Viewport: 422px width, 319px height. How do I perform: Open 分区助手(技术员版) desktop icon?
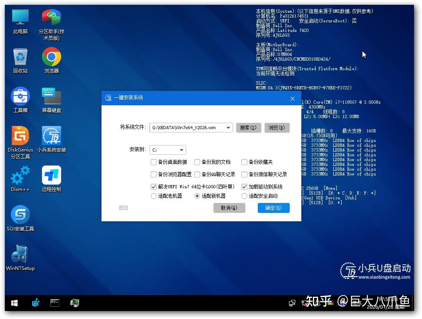(x=52, y=25)
